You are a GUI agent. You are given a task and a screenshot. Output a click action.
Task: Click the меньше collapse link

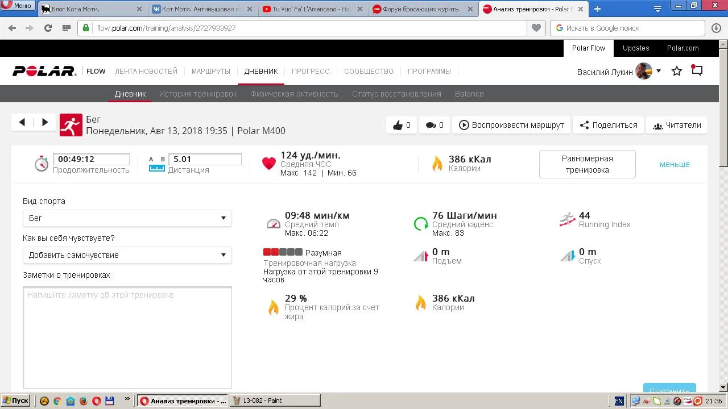click(675, 164)
